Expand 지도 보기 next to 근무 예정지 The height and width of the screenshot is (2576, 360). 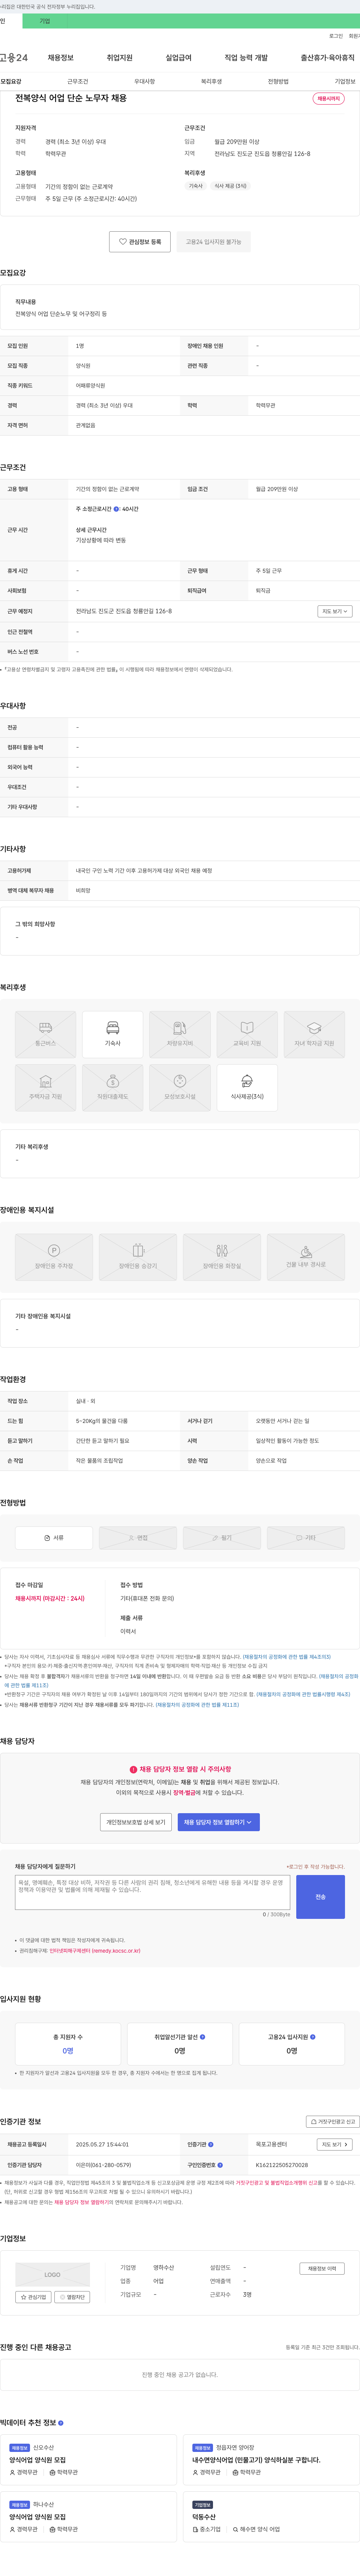click(335, 611)
